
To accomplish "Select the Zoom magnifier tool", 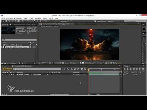I will [x=9, y=21].
